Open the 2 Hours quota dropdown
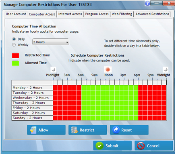The height and width of the screenshot is (154, 176). tap(51, 42)
